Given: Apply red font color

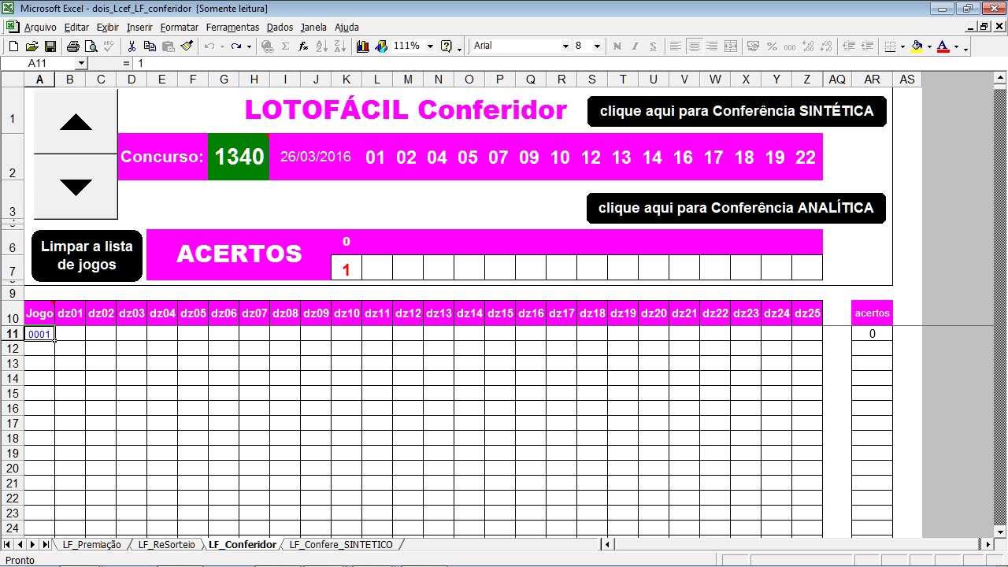Looking at the screenshot, I should point(943,46).
